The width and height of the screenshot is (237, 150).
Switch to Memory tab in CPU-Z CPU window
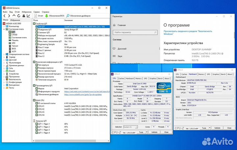pyautogui.click(x=139, y=78)
